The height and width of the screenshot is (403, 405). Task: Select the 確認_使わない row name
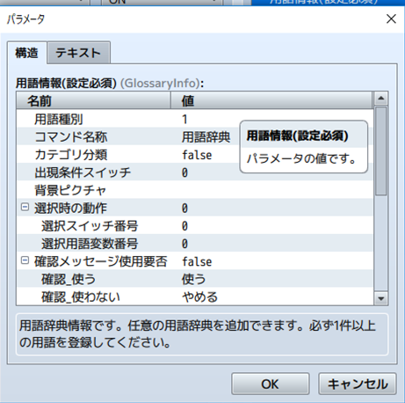81,297
